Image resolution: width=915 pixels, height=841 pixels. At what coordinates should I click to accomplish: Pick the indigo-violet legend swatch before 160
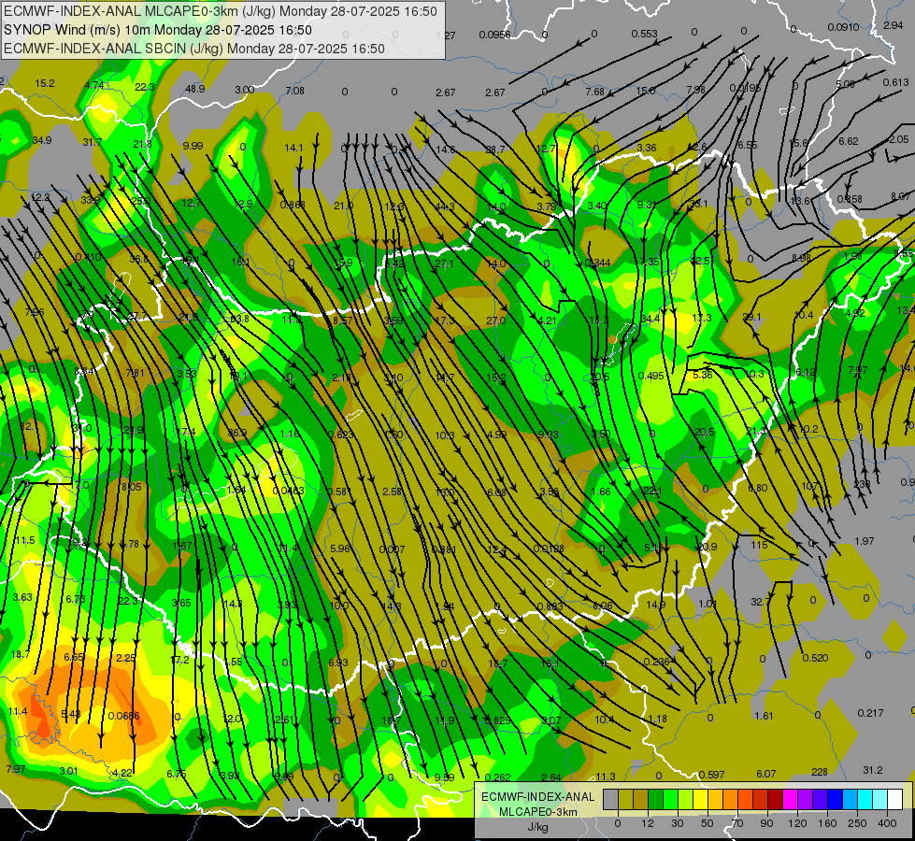coord(821,799)
